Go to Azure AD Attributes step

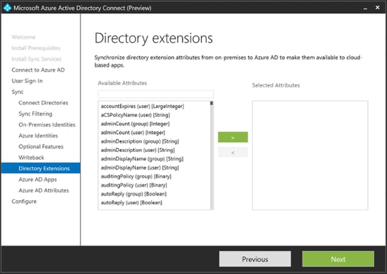point(44,191)
